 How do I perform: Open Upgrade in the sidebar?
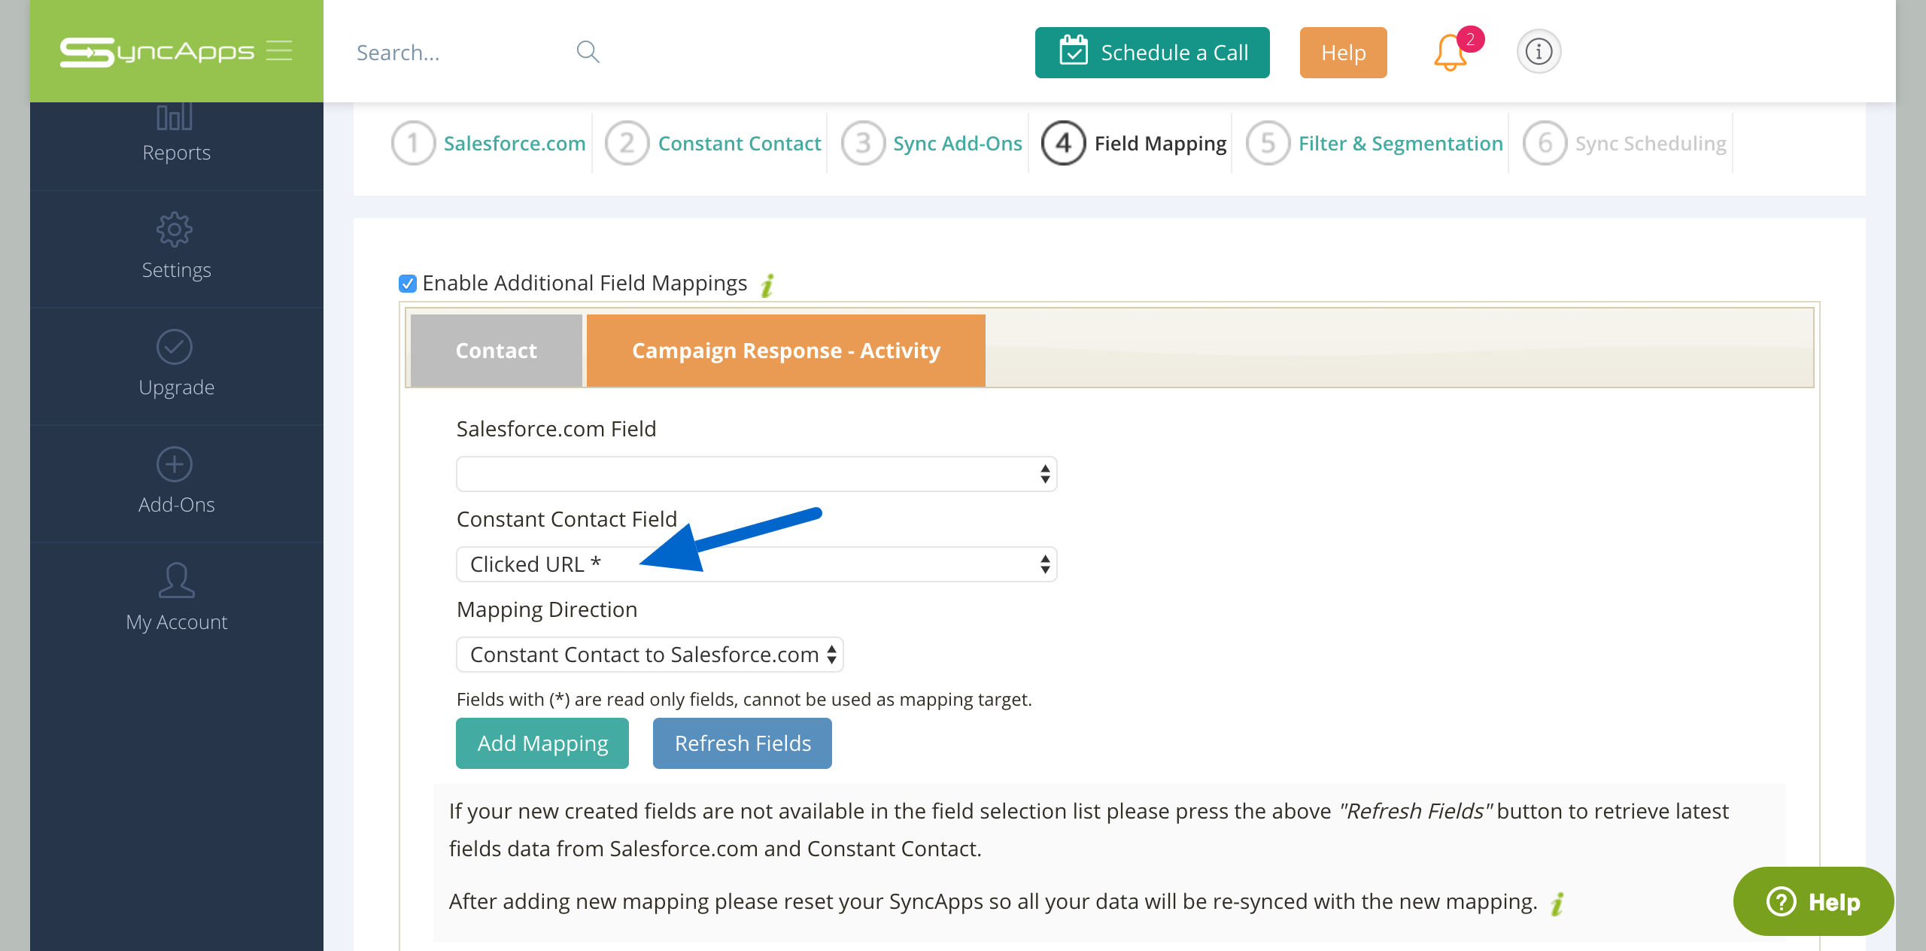click(176, 366)
